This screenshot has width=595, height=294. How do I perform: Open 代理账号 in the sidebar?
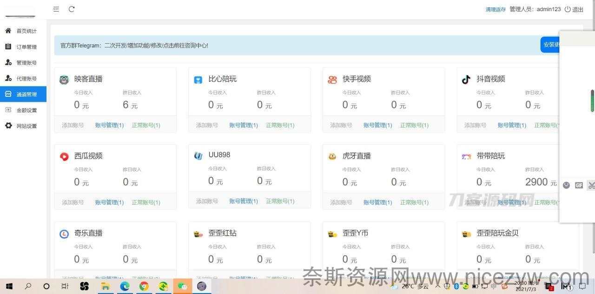23,79
